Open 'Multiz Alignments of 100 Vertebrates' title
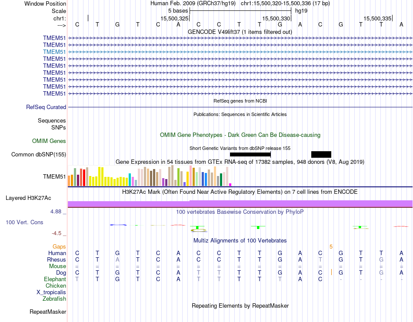The height and width of the screenshot is (322, 413). pos(240,240)
